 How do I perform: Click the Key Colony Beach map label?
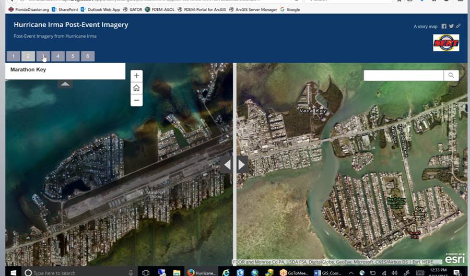click(419, 214)
